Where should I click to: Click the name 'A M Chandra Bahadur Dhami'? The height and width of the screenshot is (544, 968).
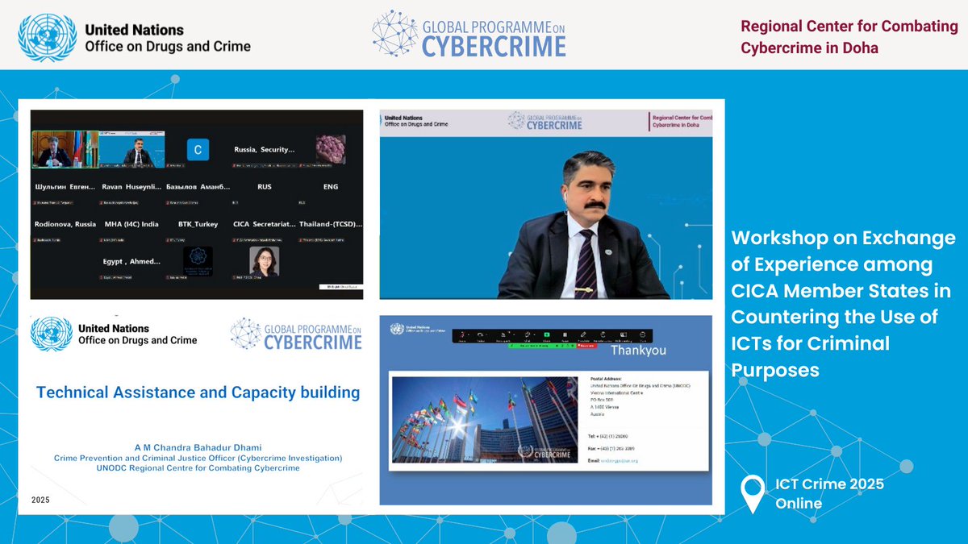198,447
